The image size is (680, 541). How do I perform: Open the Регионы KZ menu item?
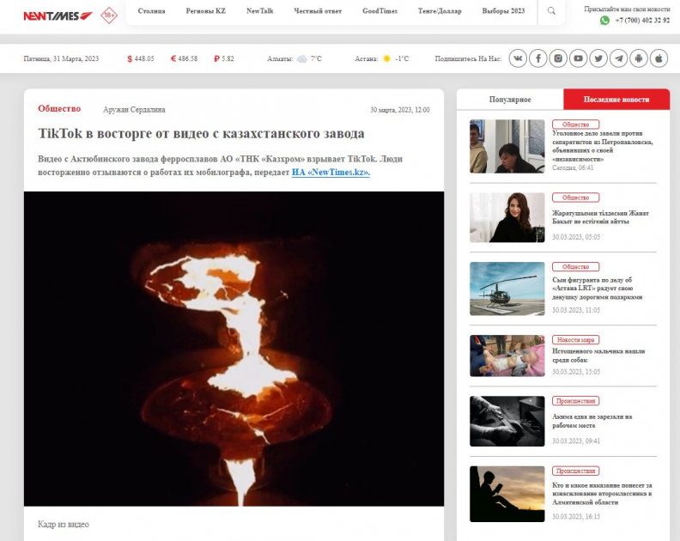(x=205, y=11)
